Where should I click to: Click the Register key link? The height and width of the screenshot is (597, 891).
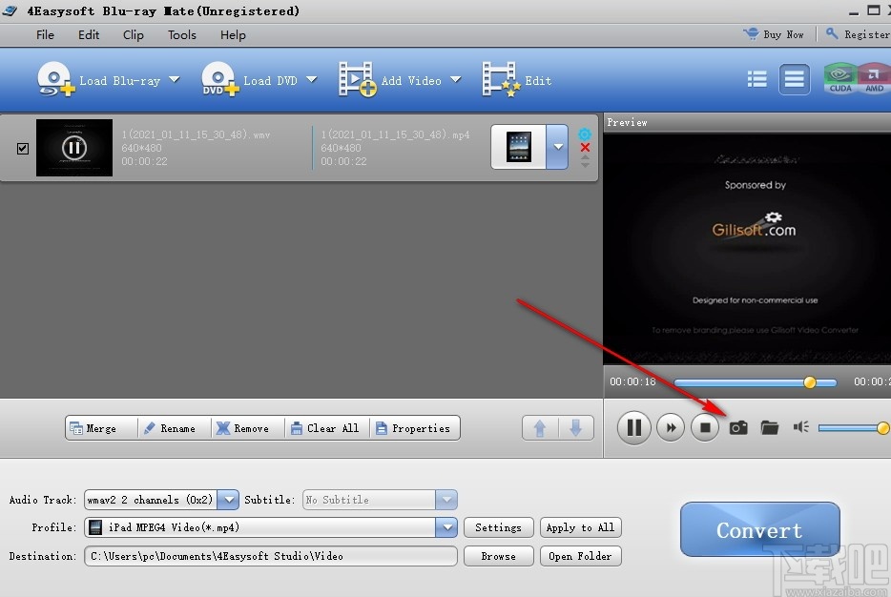(x=858, y=34)
